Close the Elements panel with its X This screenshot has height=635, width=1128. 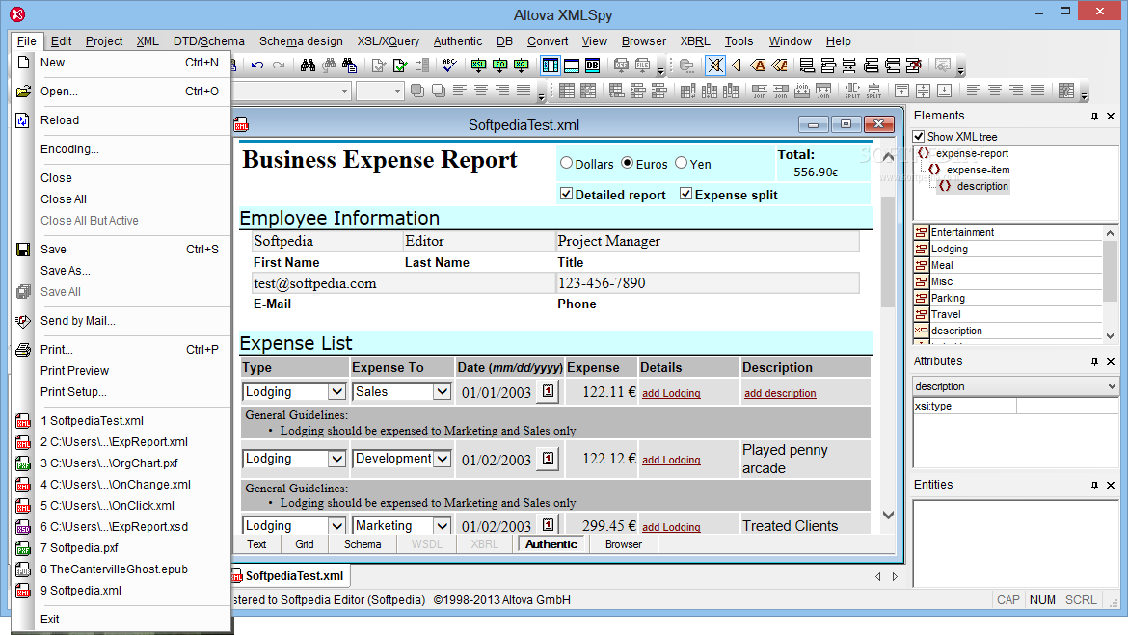[x=1111, y=116]
